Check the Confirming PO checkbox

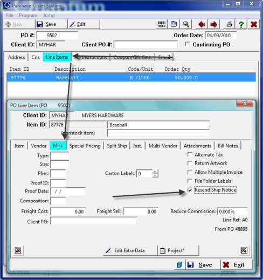tap(187, 44)
